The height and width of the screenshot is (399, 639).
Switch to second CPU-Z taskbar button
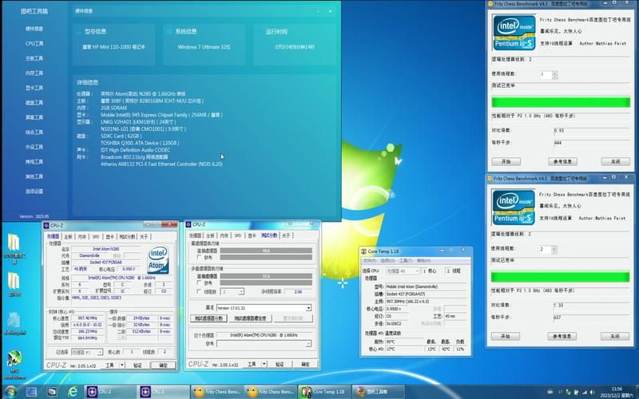(163, 392)
